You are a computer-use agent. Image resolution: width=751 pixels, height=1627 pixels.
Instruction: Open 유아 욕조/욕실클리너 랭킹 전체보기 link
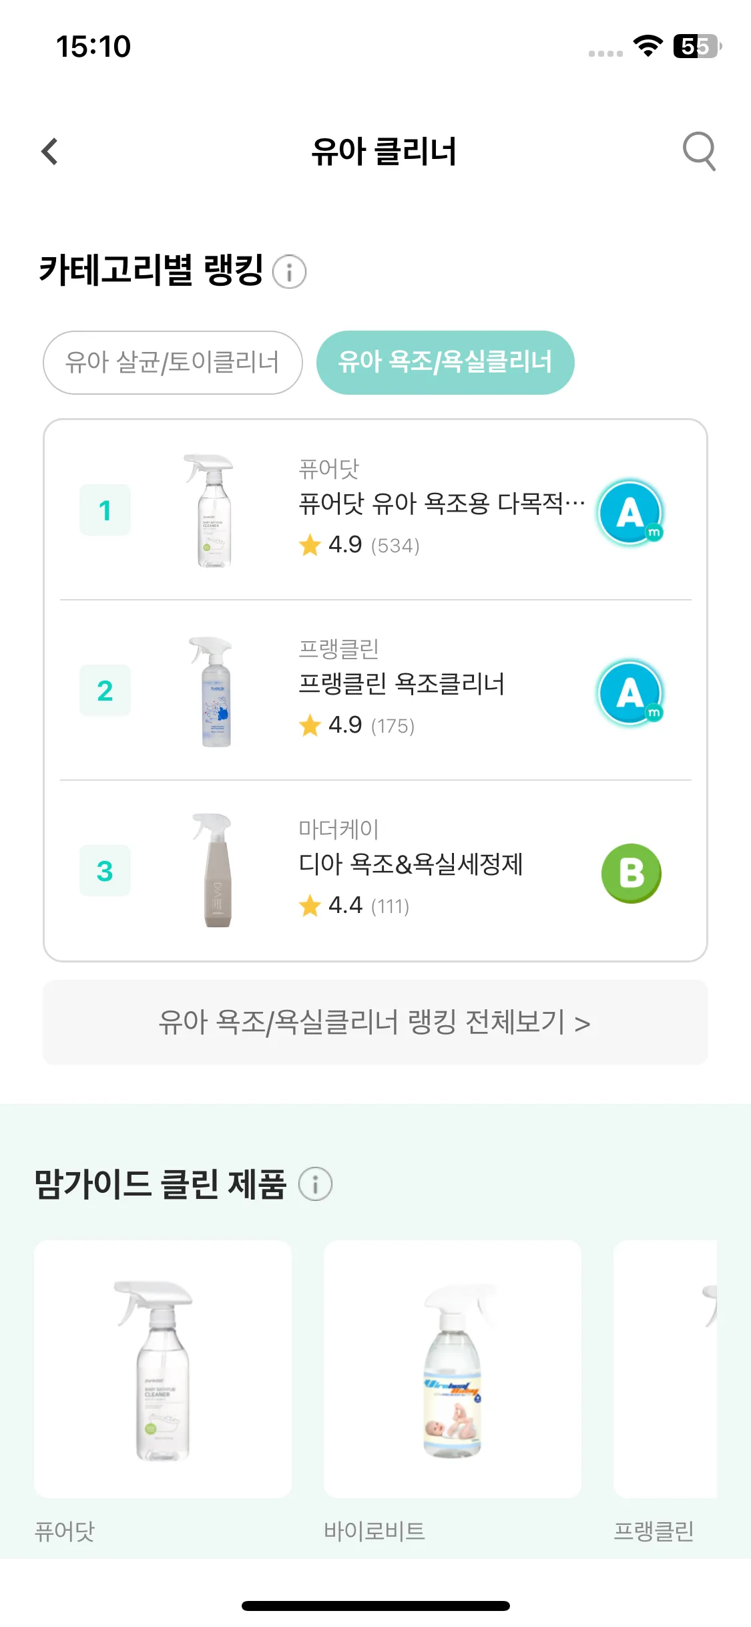pos(375,1023)
